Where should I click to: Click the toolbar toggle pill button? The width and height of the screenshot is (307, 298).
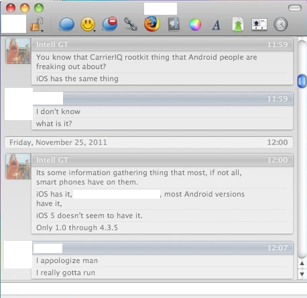pos(295,8)
